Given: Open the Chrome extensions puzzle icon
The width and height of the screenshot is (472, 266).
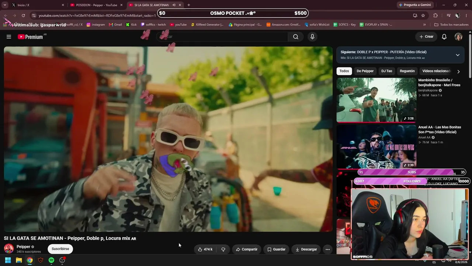Looking at the screenshot, I should point(435,16).
